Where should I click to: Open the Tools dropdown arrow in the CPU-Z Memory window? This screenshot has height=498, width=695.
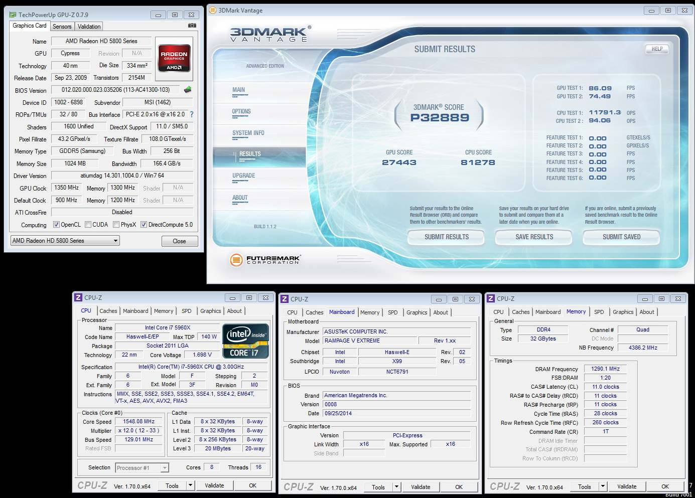603,486
